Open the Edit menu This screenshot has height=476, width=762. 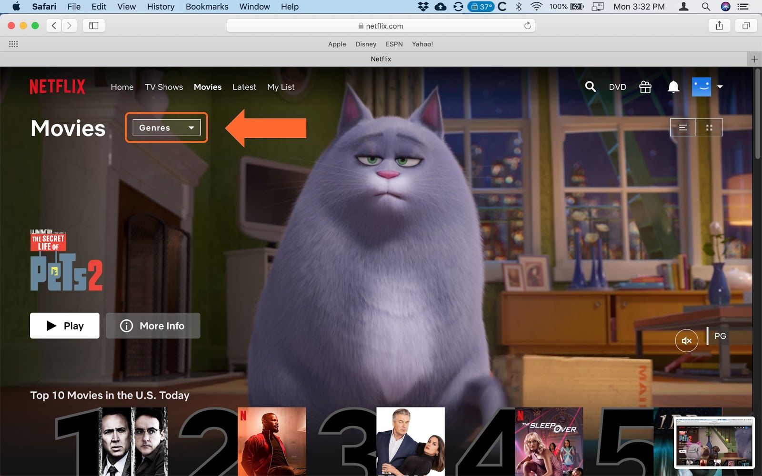99,7
